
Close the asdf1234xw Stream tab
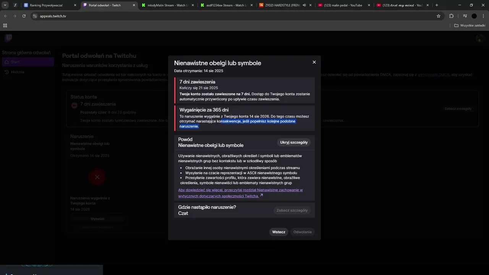point(252,5)
